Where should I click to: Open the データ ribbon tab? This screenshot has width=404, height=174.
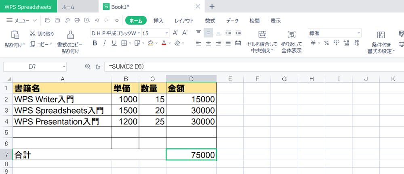[x=232, y=21]
